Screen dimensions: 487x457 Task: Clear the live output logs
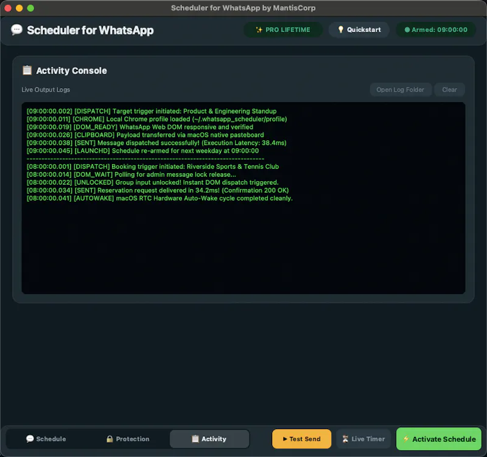[x=449, y=89]
